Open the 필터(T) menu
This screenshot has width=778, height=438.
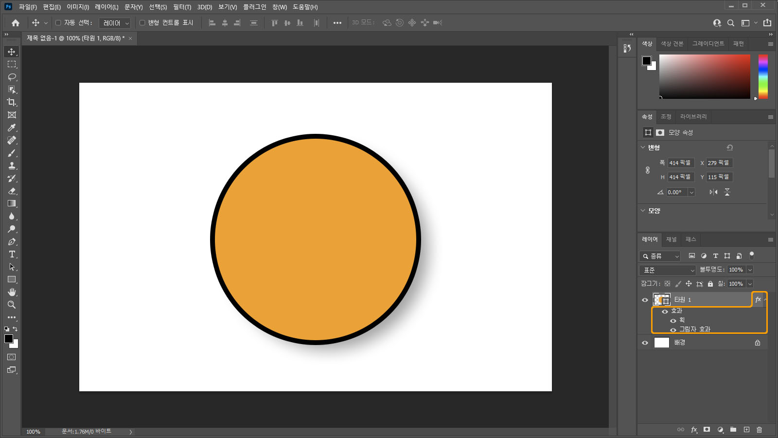pos(182,7)
